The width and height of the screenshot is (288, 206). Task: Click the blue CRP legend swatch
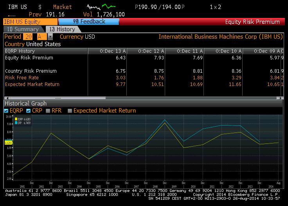(x=16, y=123)
